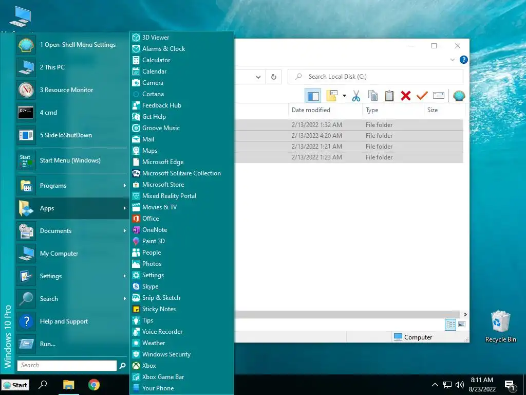Open Microsoft Store

point(181,185)
